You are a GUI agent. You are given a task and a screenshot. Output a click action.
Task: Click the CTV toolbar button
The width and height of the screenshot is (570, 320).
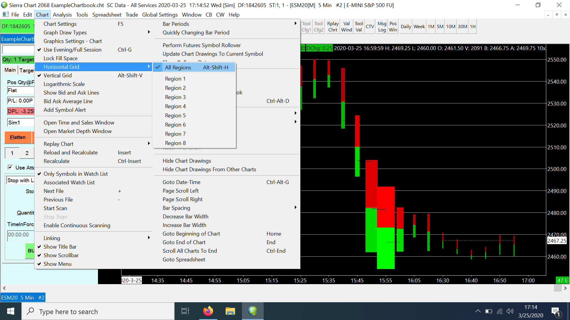[x=370, y=27]
